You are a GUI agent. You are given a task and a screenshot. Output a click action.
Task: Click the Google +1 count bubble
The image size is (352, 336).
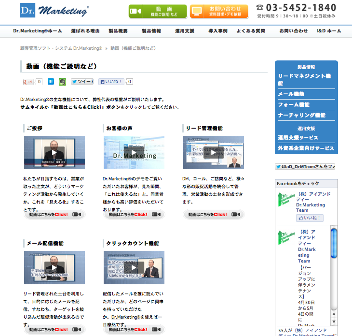pyautogui.click(x=39, y=82)
